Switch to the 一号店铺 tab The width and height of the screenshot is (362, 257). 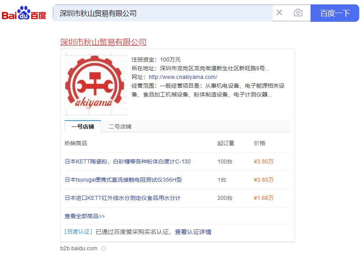coord(83,127)
